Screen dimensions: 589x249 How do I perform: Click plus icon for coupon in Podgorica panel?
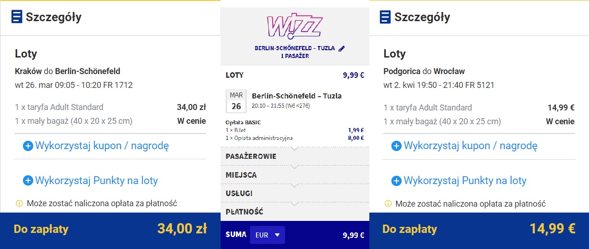(397, 146)
